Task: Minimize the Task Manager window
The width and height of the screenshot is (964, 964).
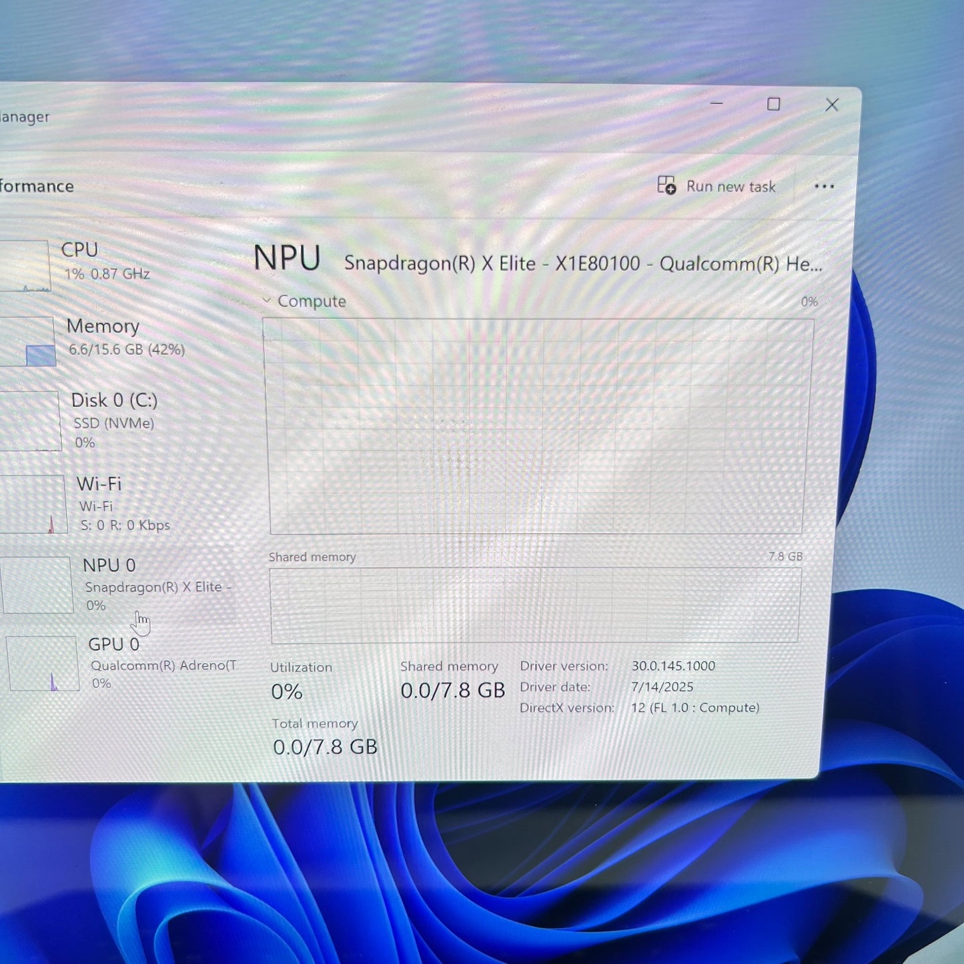Action: (716, 104)
